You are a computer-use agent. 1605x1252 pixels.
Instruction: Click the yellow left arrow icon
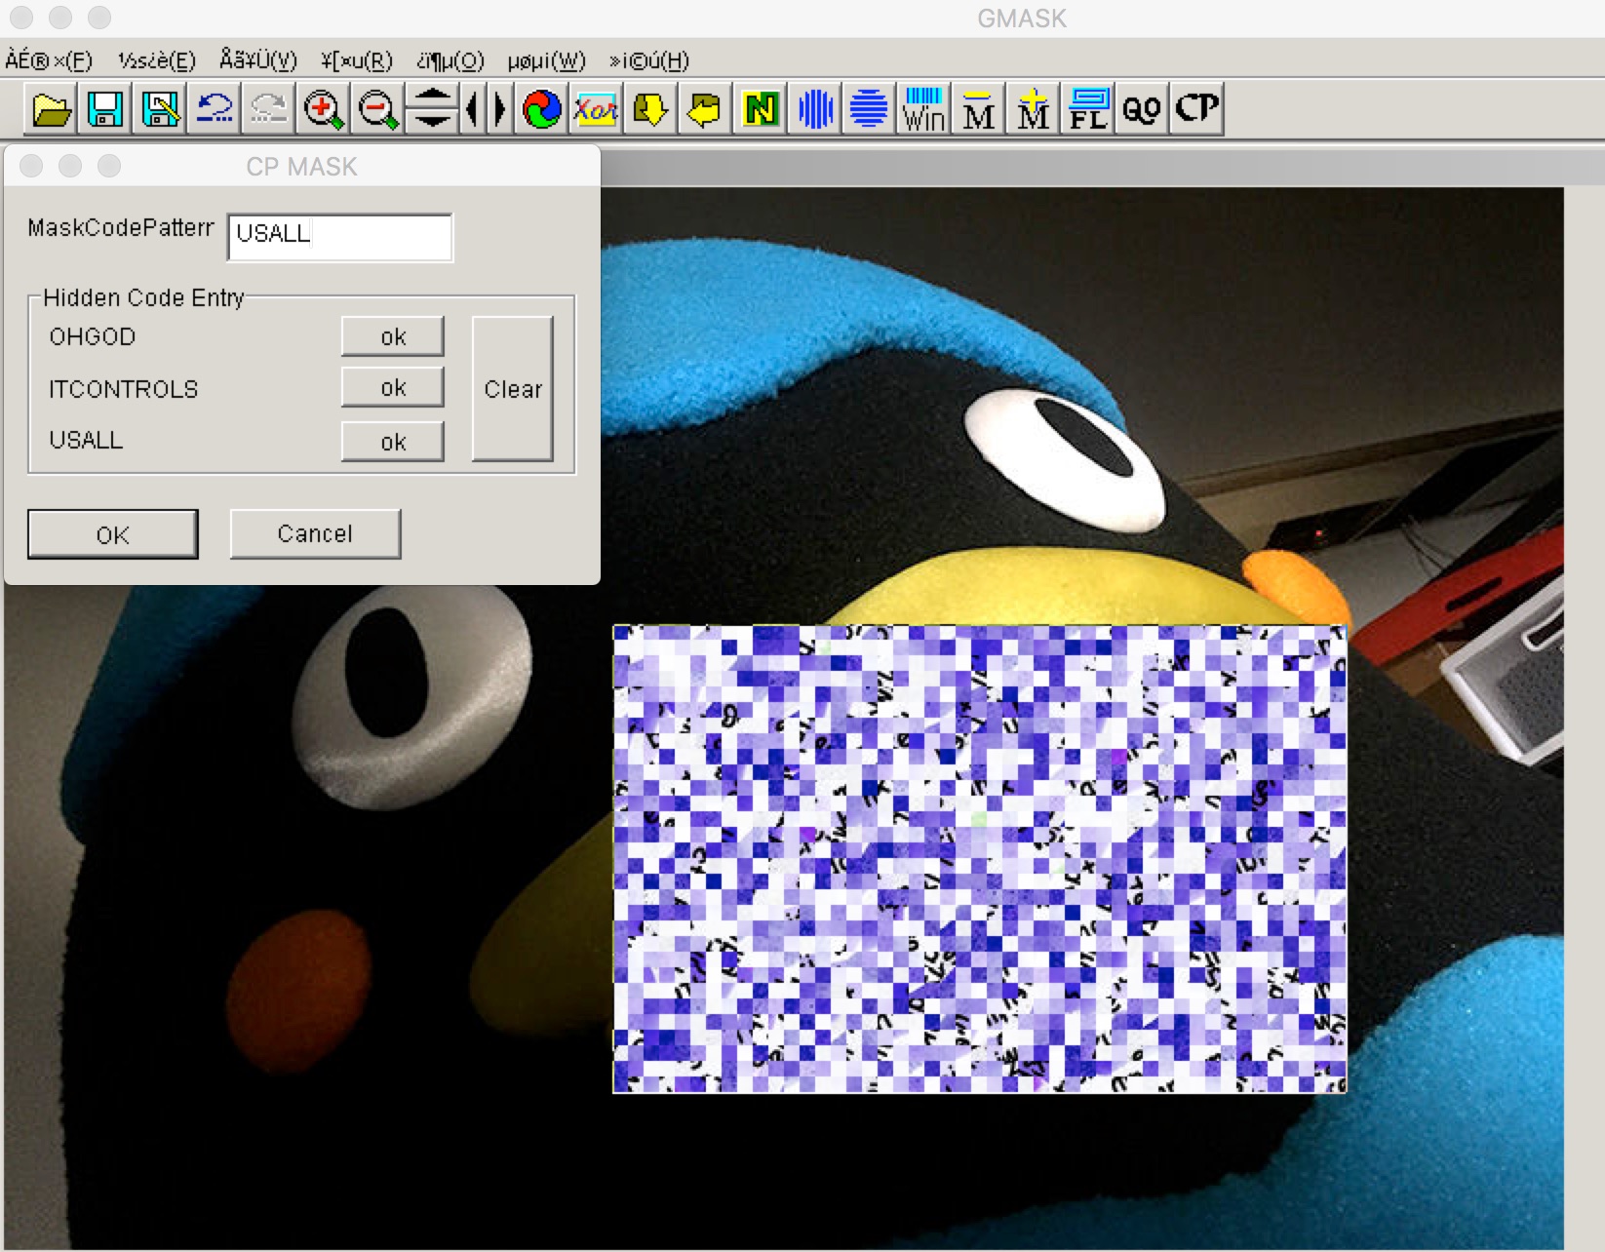[x=705, y=108]
